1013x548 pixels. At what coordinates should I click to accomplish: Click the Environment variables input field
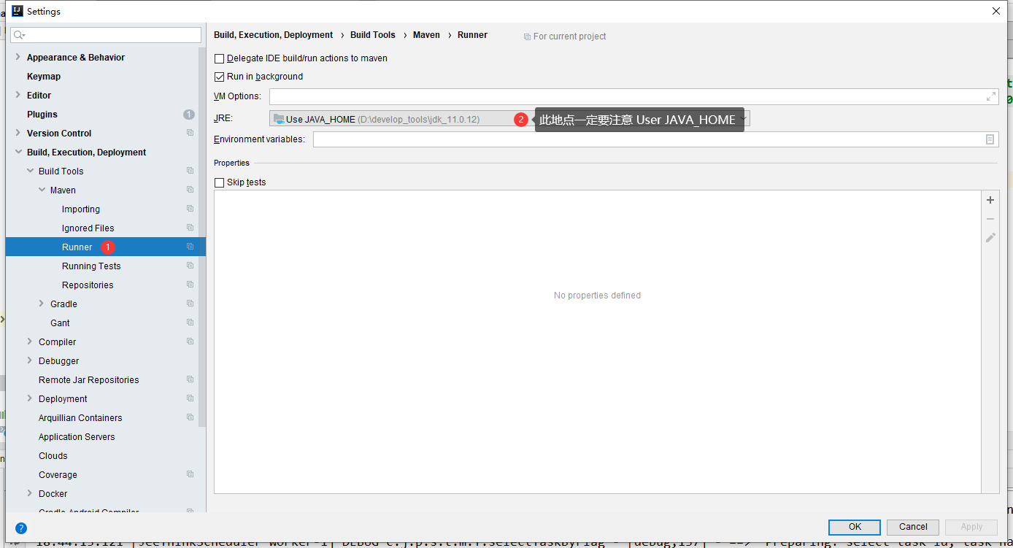(x=655, y=139)
